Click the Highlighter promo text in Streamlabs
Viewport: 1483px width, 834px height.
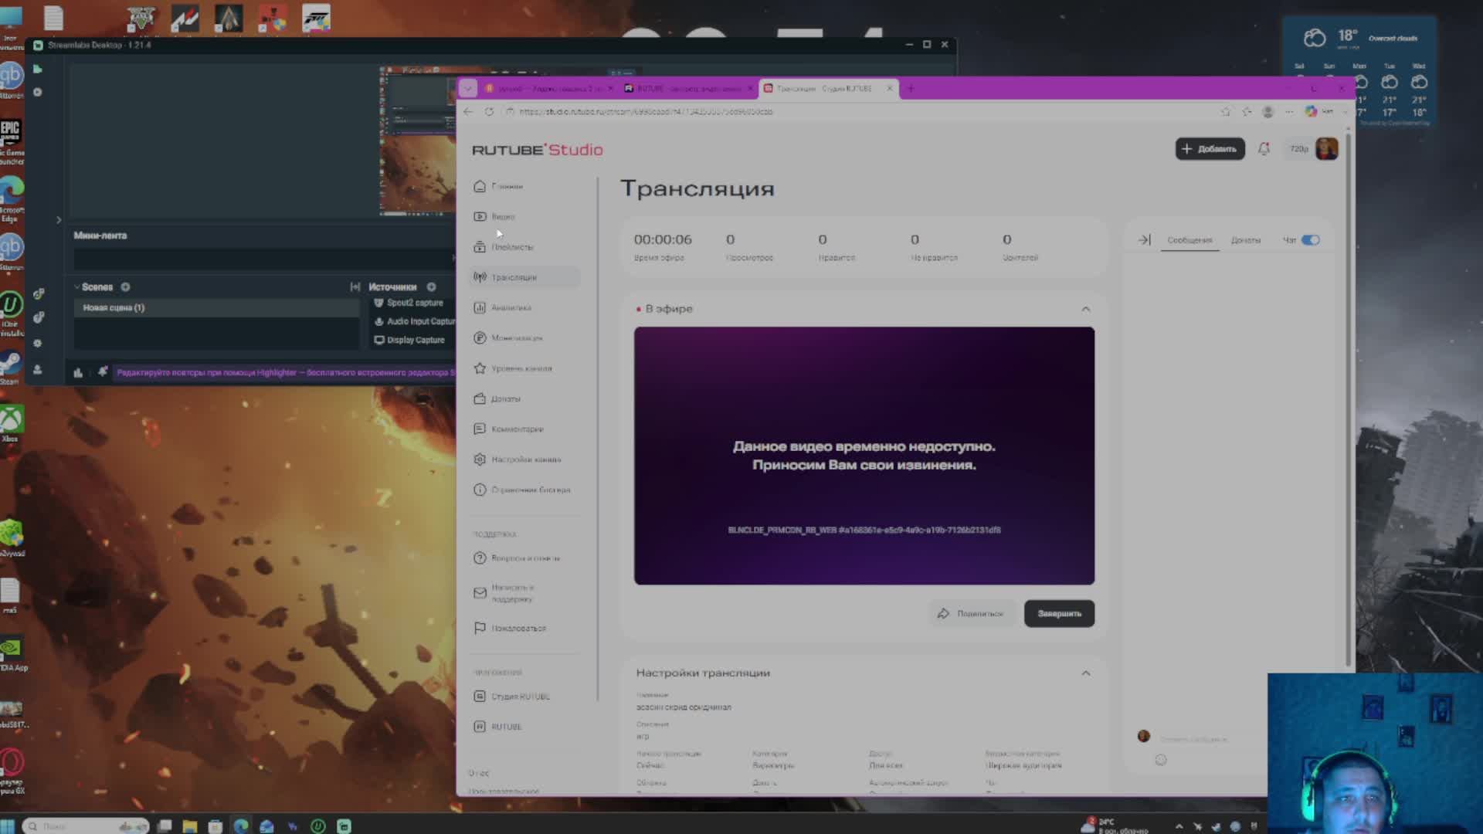(286, 373)
